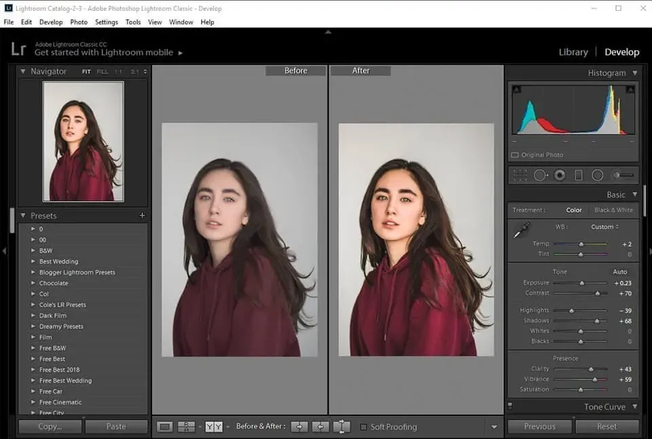The width and height of the screenshot is (652, 439).
Task: Open the Spot Removal tool
Action: [539, 175]
